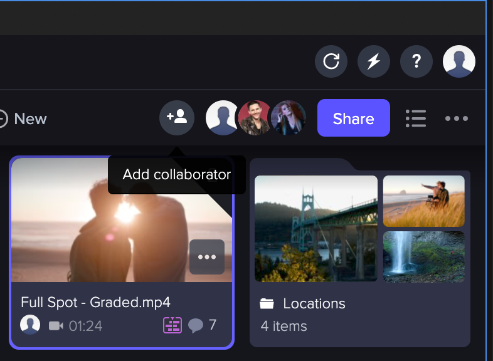Screen dimensions: 493x361
Task: Open the lightning bolt activity icon
Action: click(374, 61)
